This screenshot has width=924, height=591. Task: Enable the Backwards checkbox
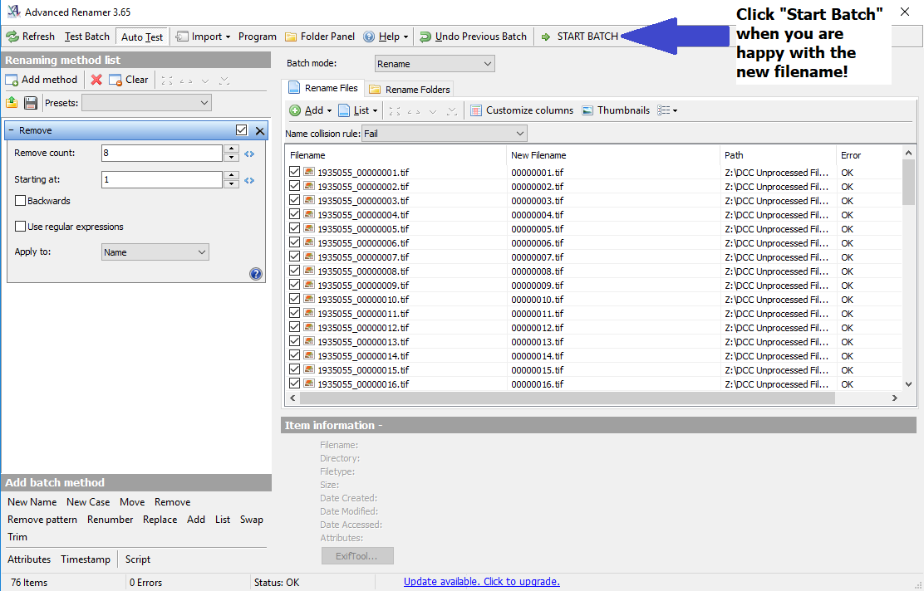(x=21, y=201)
